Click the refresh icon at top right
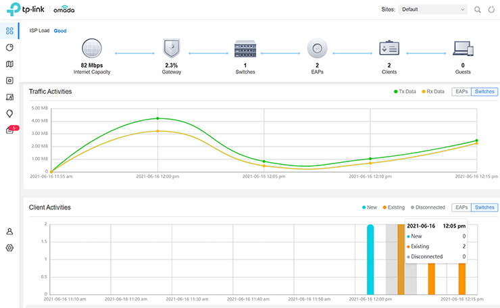500x308 pixels. (x=491, y=10)
